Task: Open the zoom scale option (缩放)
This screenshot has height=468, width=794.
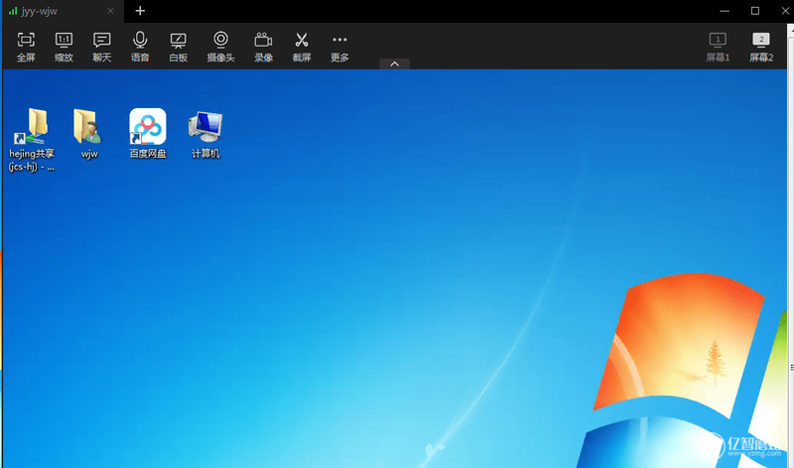Action: coord(64,47)
